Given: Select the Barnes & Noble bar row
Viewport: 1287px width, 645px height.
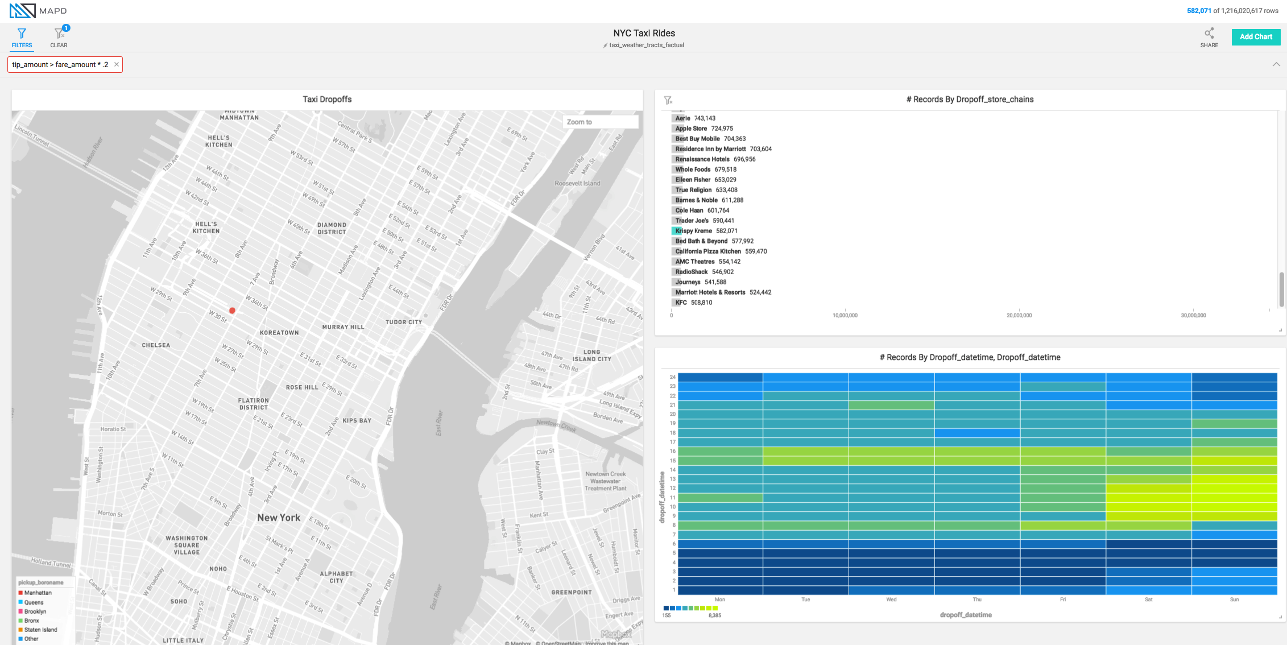Looking at the screenshot, I should coord(709,200).
